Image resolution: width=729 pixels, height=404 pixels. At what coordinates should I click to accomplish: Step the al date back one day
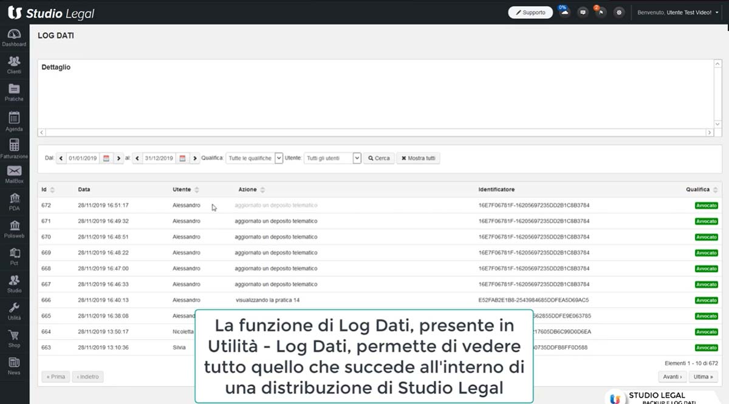(137, 158)
